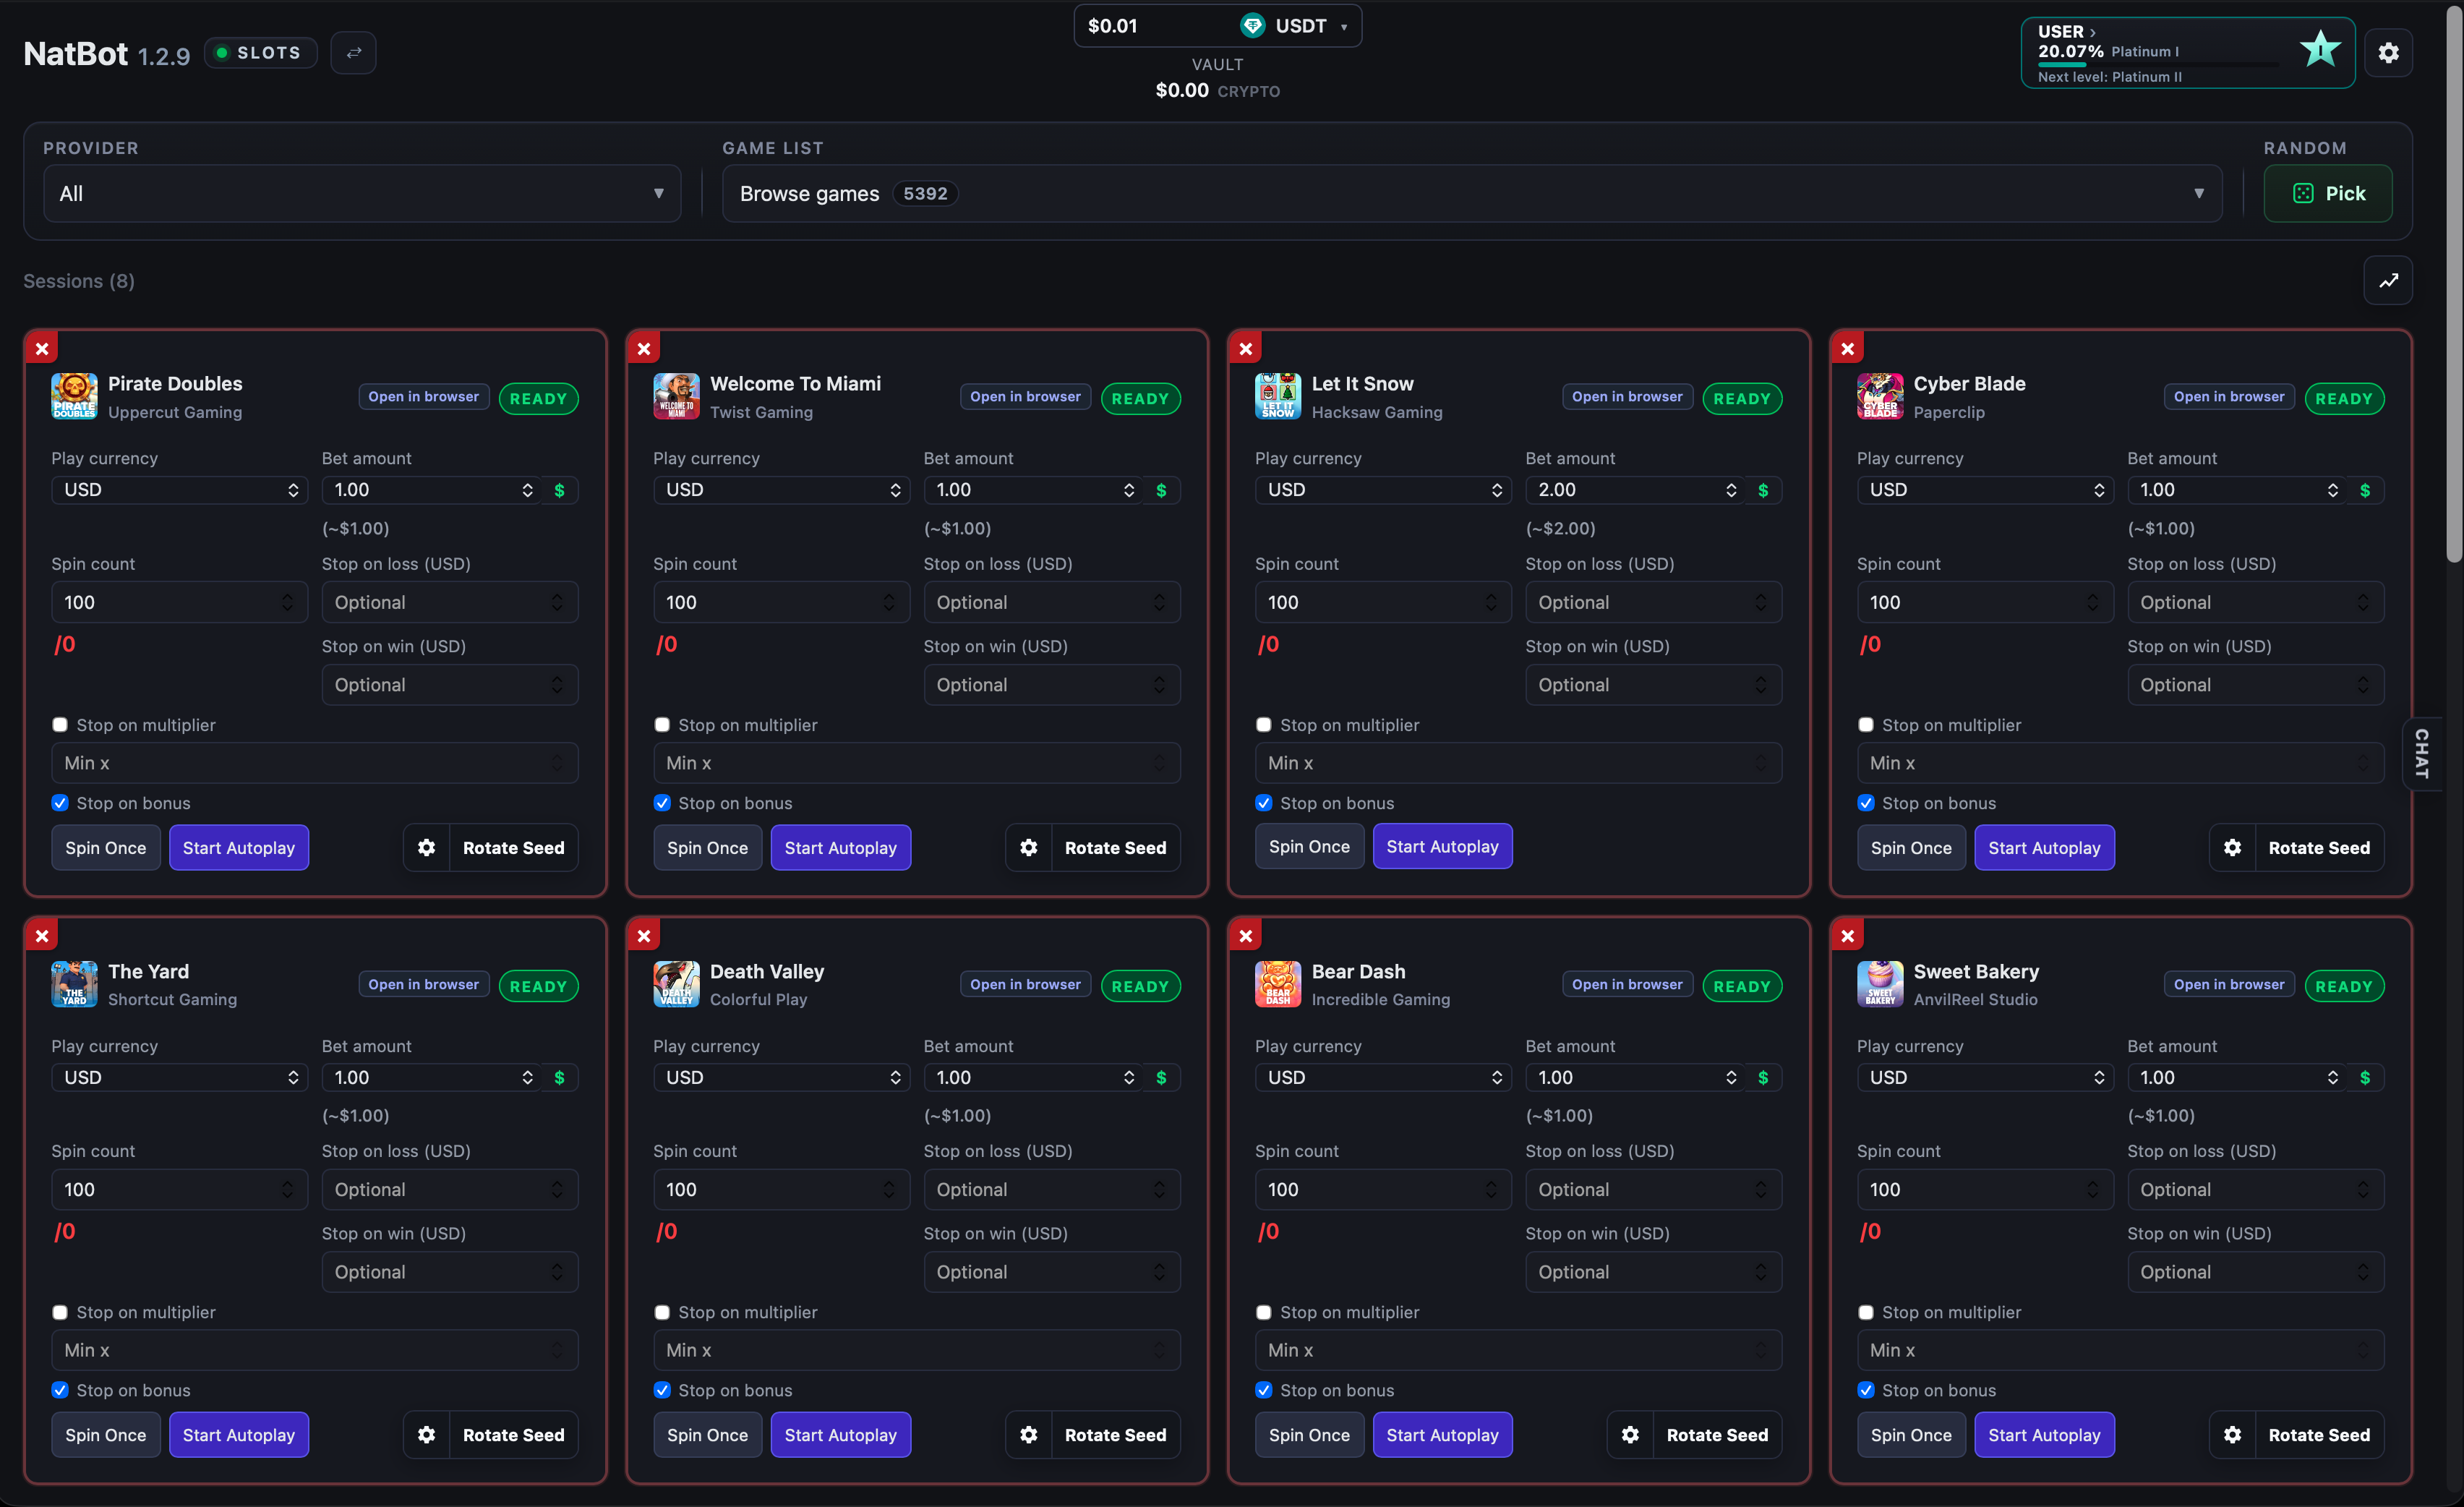2464x1507 pixels.
Task: Click the Let It Snow game icon
Action: tap(1278, 397)
